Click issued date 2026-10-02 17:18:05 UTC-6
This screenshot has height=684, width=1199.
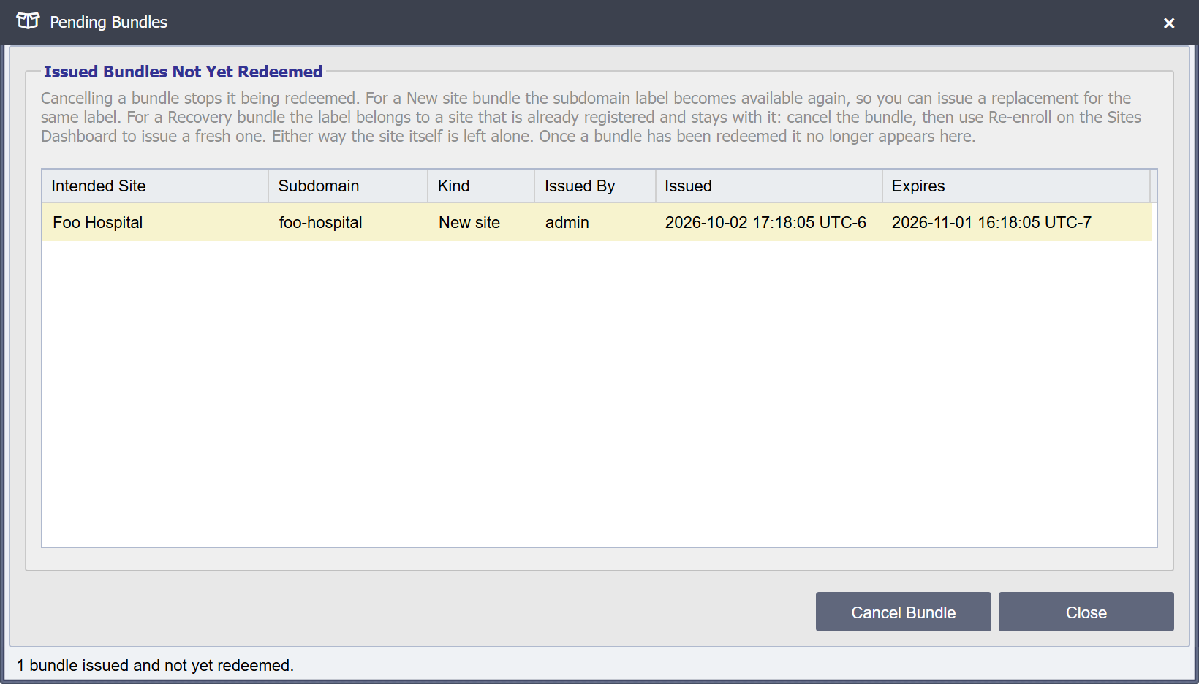point(765,222)
